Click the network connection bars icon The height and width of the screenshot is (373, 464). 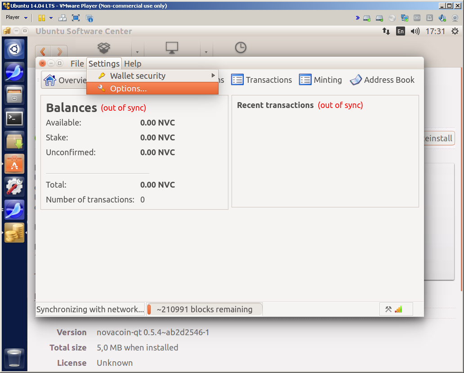coord(399,310)
